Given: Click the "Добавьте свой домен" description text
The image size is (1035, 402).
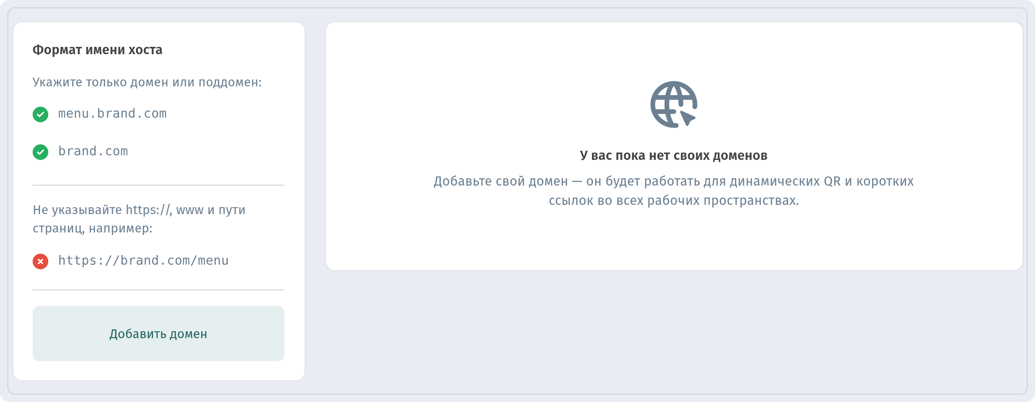Looking at the screenshot, I should pyautogui.click(x=674, y=191).
